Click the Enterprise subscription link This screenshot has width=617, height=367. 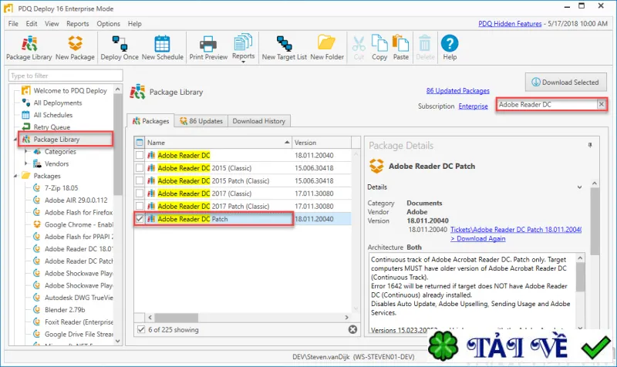[x=473, y=106]
